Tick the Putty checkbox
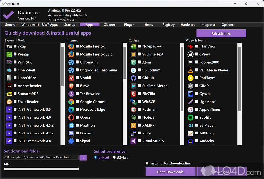 (139, 133)
